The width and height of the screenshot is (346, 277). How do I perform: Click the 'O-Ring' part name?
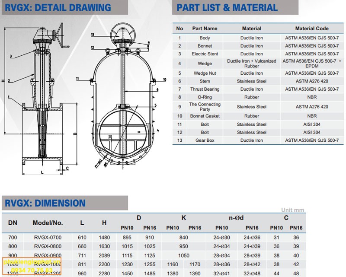[205, 97]
